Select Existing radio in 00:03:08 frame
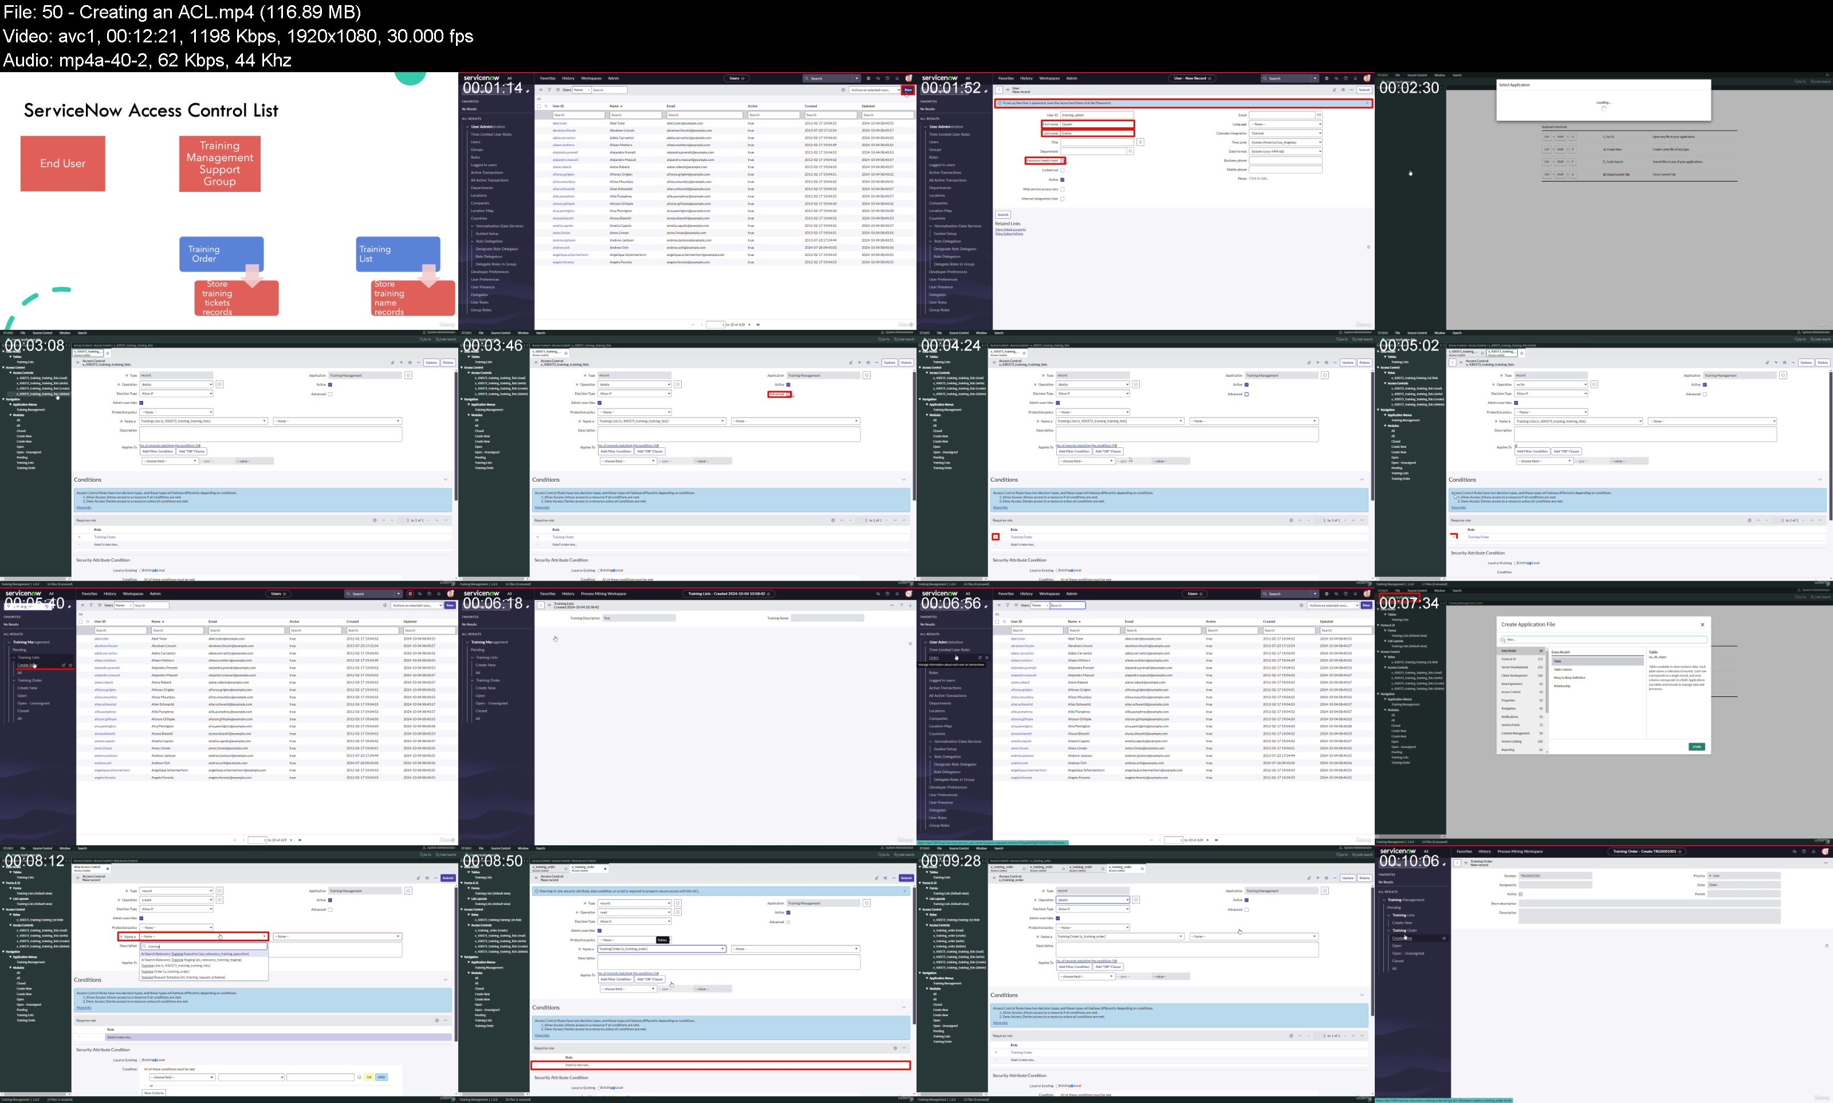Screen dimensions: 1833x1103 tap(142, 570)
